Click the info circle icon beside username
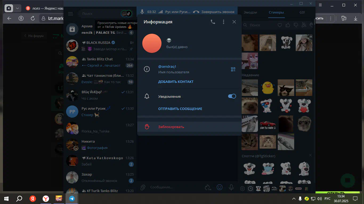Screen dimensions: 364x204 (x=147, y=69)
